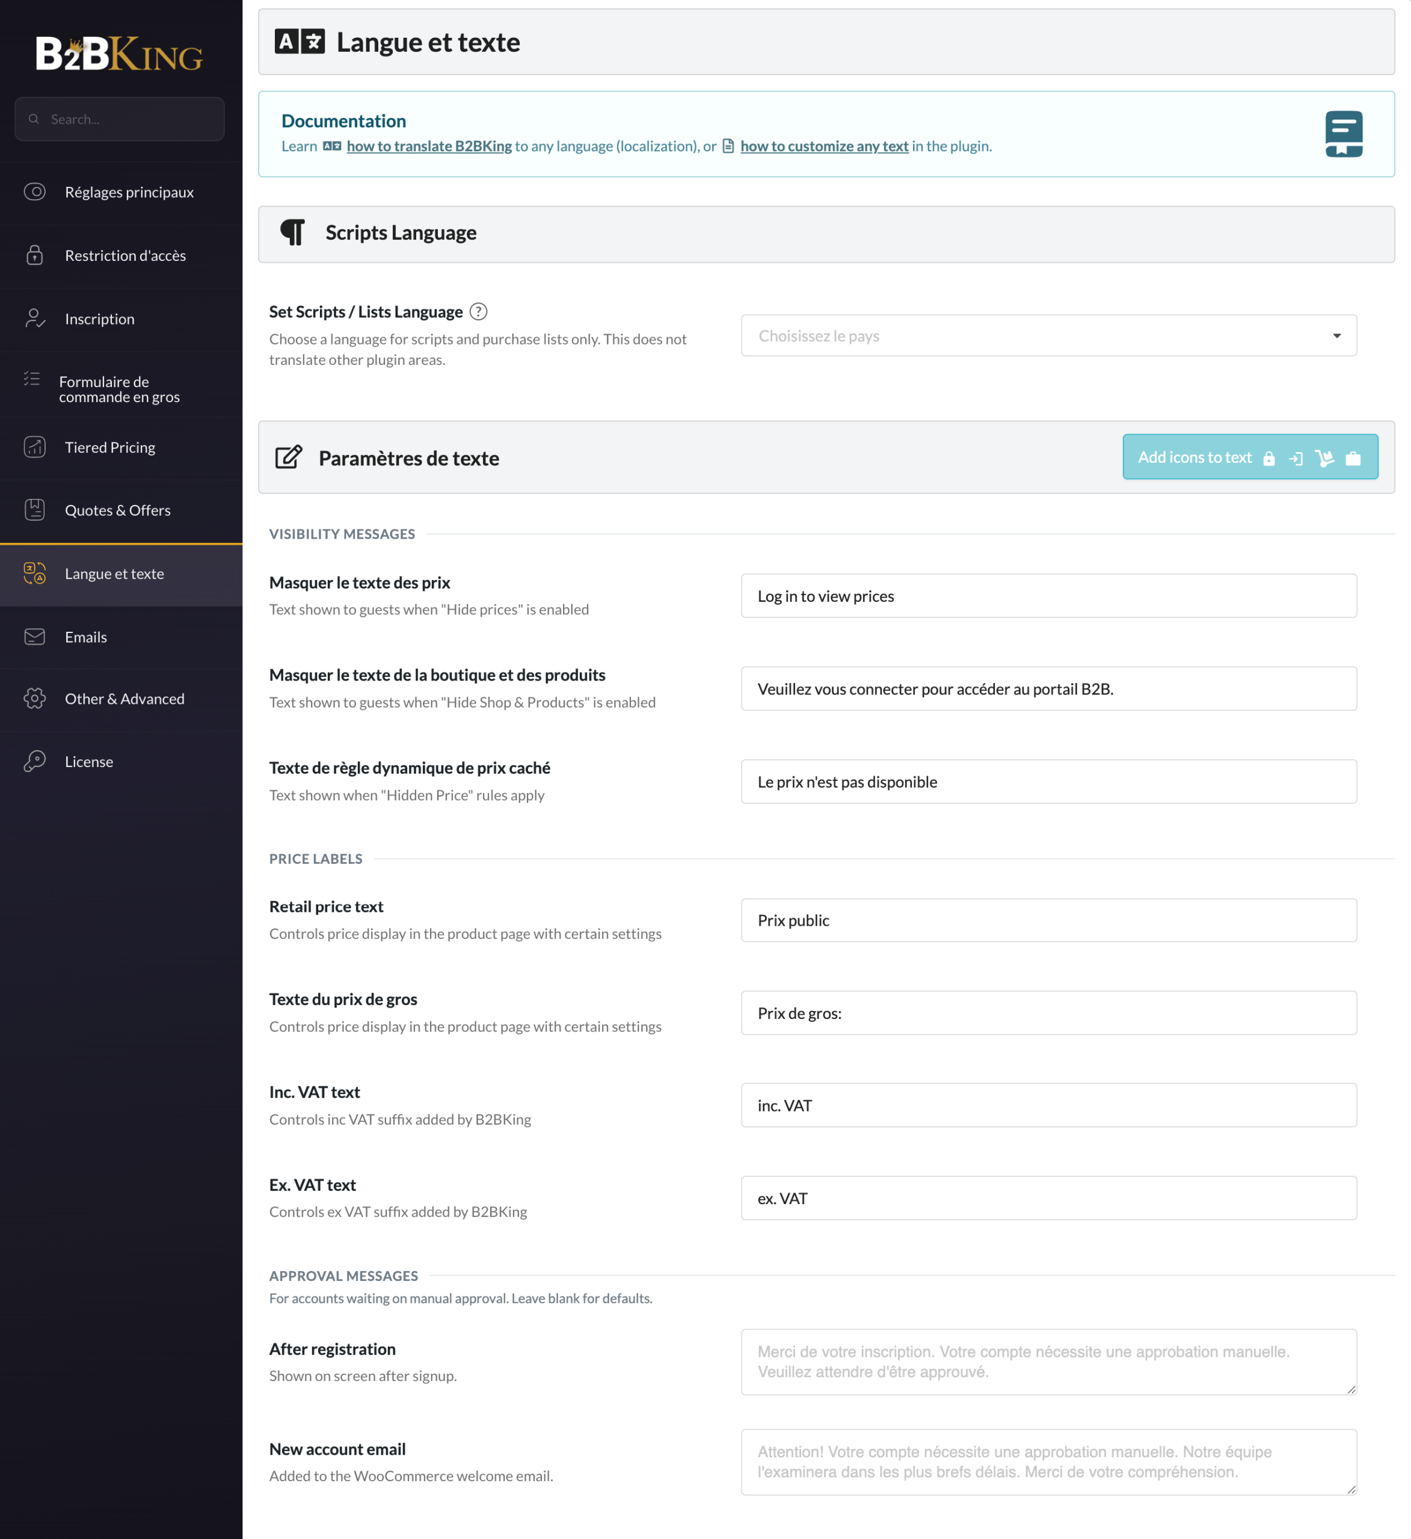Click the key icon for License

tap(34, 761)
